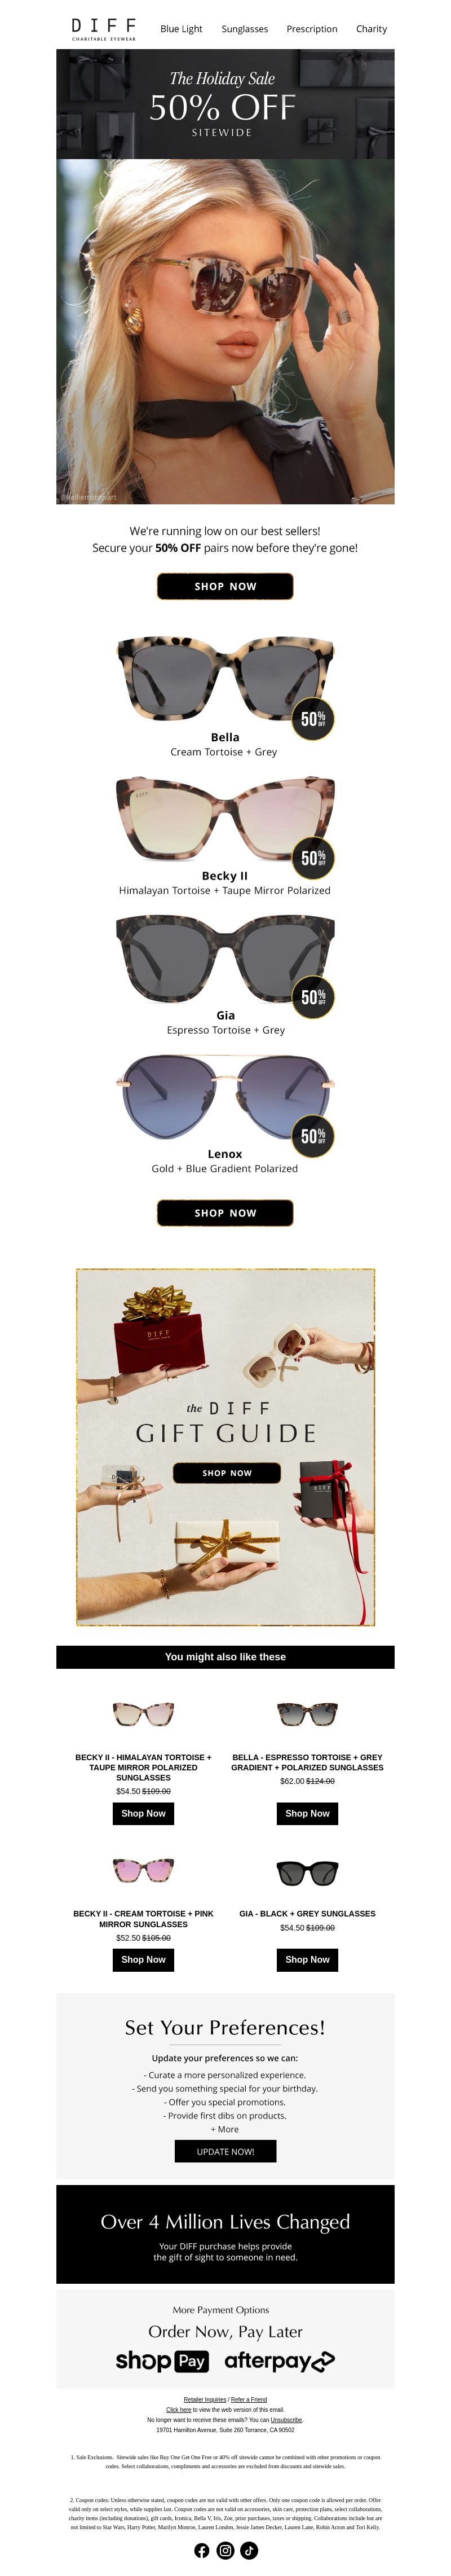Screen dimensions: 451x2576
Task: Click the Afterpay logo
Action: pyautogui.click(x=279, y=2360)
